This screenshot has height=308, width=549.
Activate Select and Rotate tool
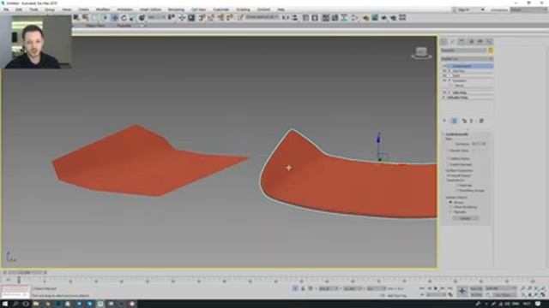pyautogui.click(x=124, y=17)
